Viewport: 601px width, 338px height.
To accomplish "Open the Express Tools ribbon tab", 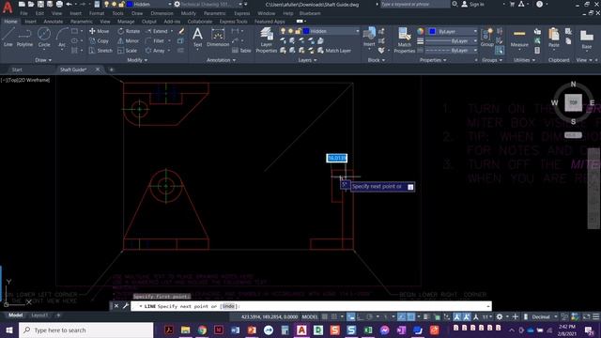I will pos(233,22).
